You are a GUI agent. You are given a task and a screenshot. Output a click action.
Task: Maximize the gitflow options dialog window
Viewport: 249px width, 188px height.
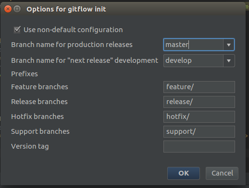(17, 9)
